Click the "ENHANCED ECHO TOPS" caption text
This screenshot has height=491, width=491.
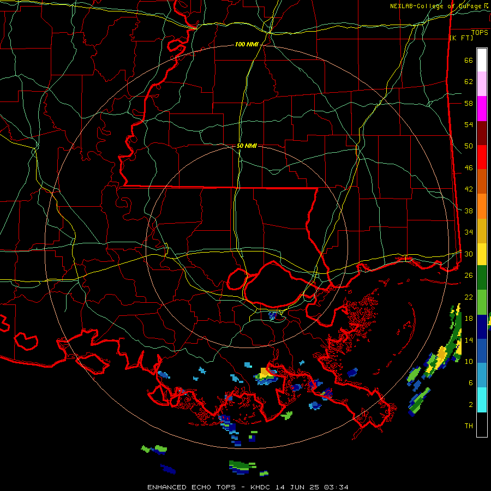pyautogui.click(x=191, y=487)
